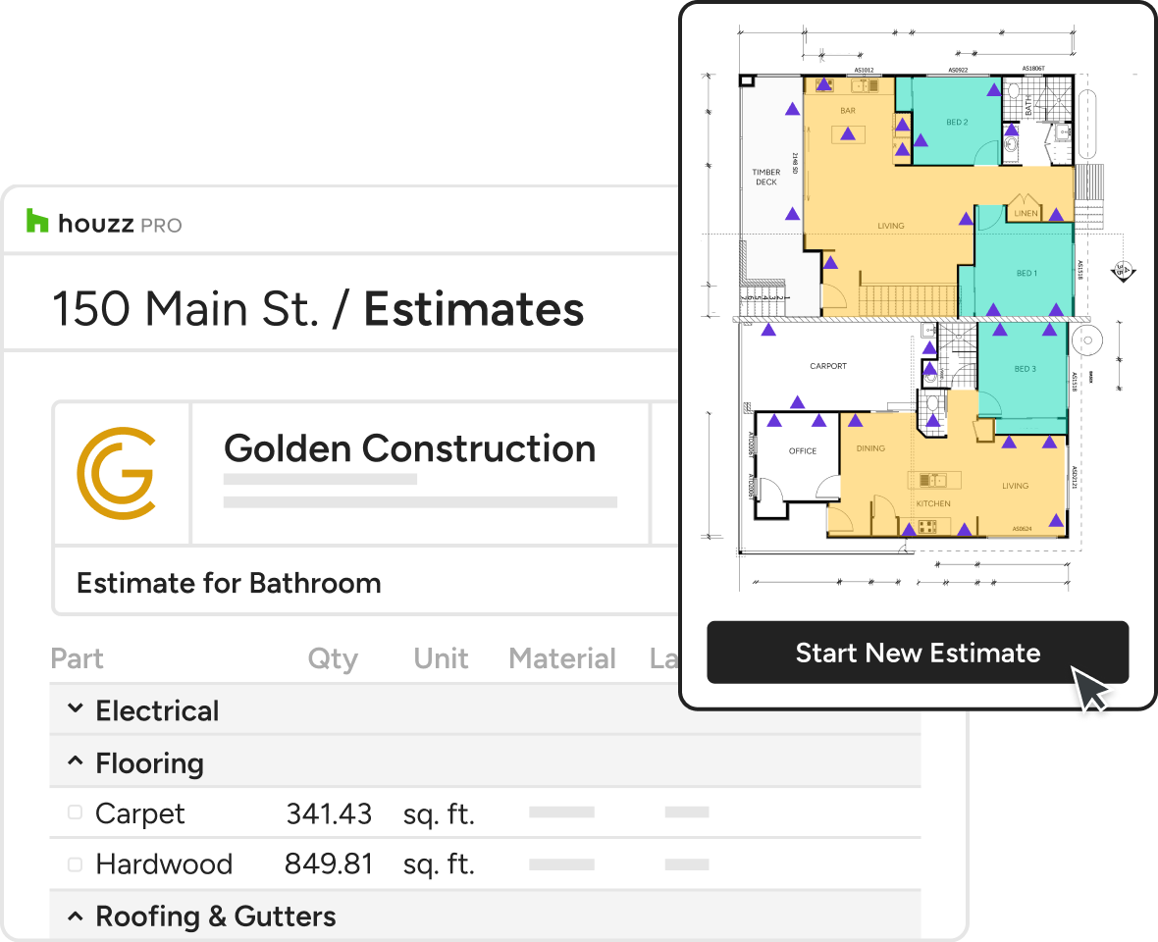Click the section compass symbol right of Bed 1
Screen dimensions: 1158x942
(1123, 269)
